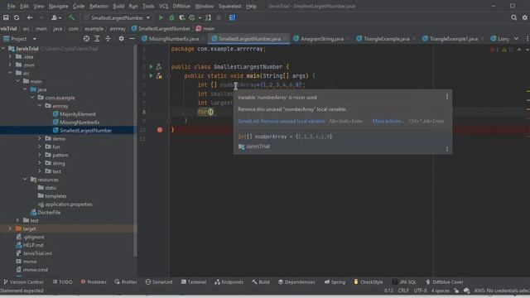The width and height of the screenshot is (530, 298).
Task: Open the Diffblue menu
Action: (181, 6)
